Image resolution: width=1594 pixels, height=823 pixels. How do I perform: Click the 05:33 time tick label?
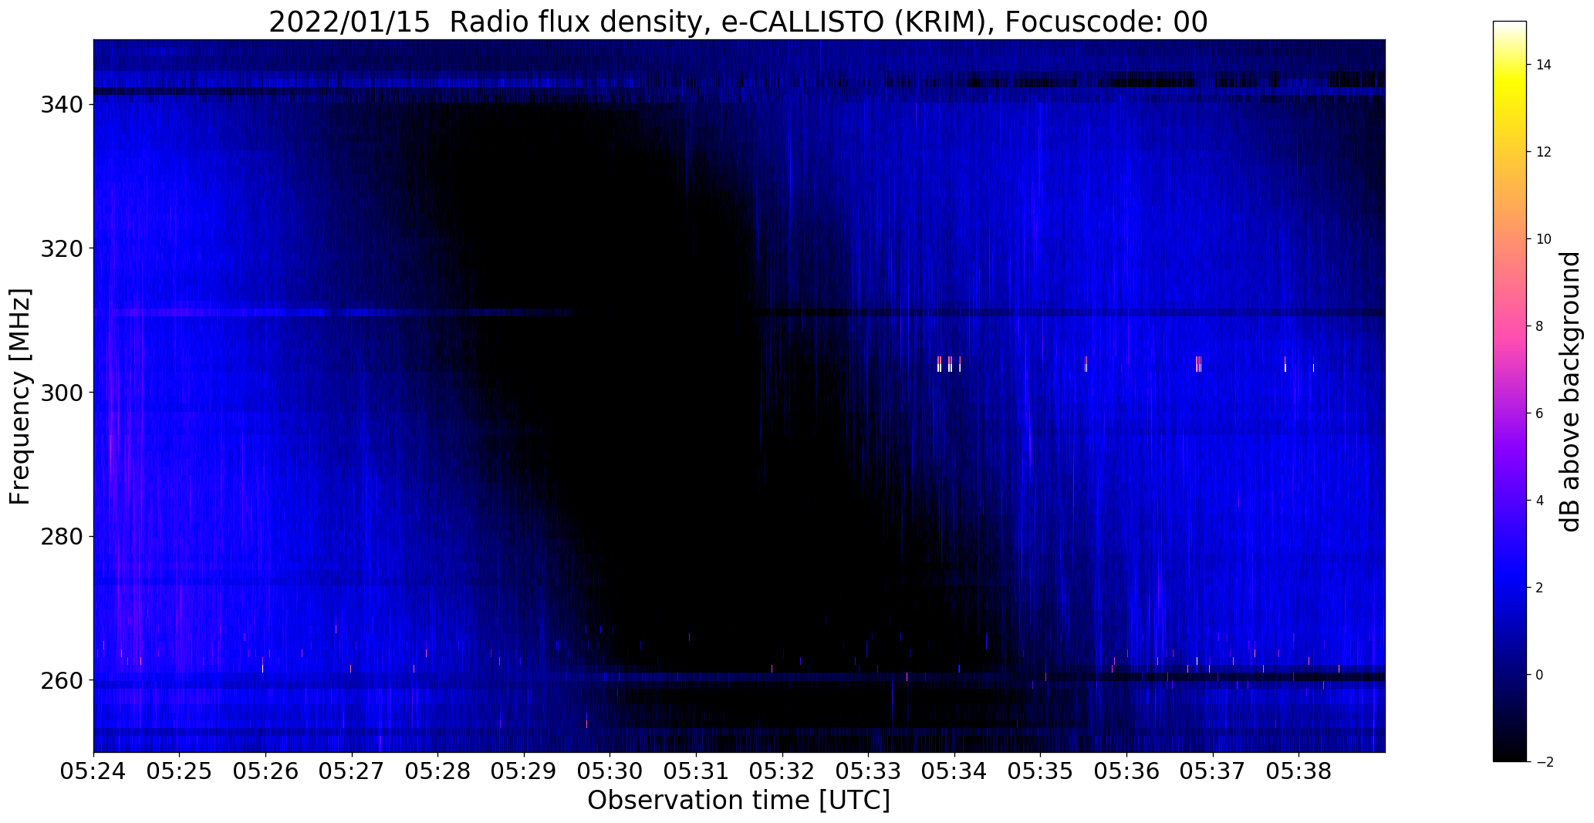(x=869, y=771)
